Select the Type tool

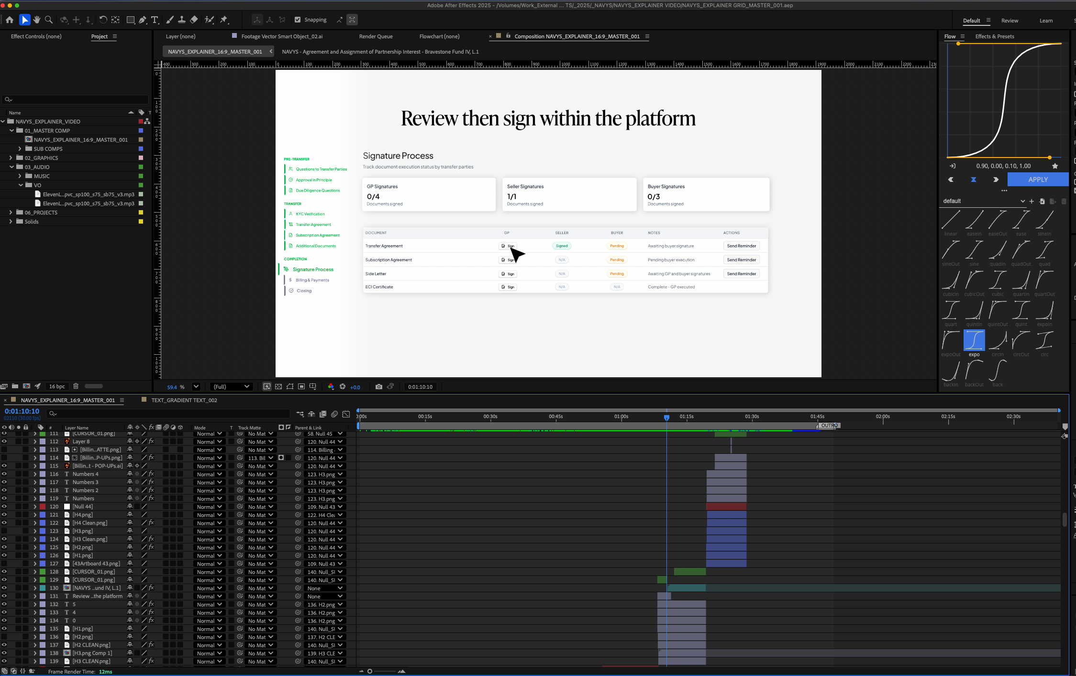coord(155,20)
